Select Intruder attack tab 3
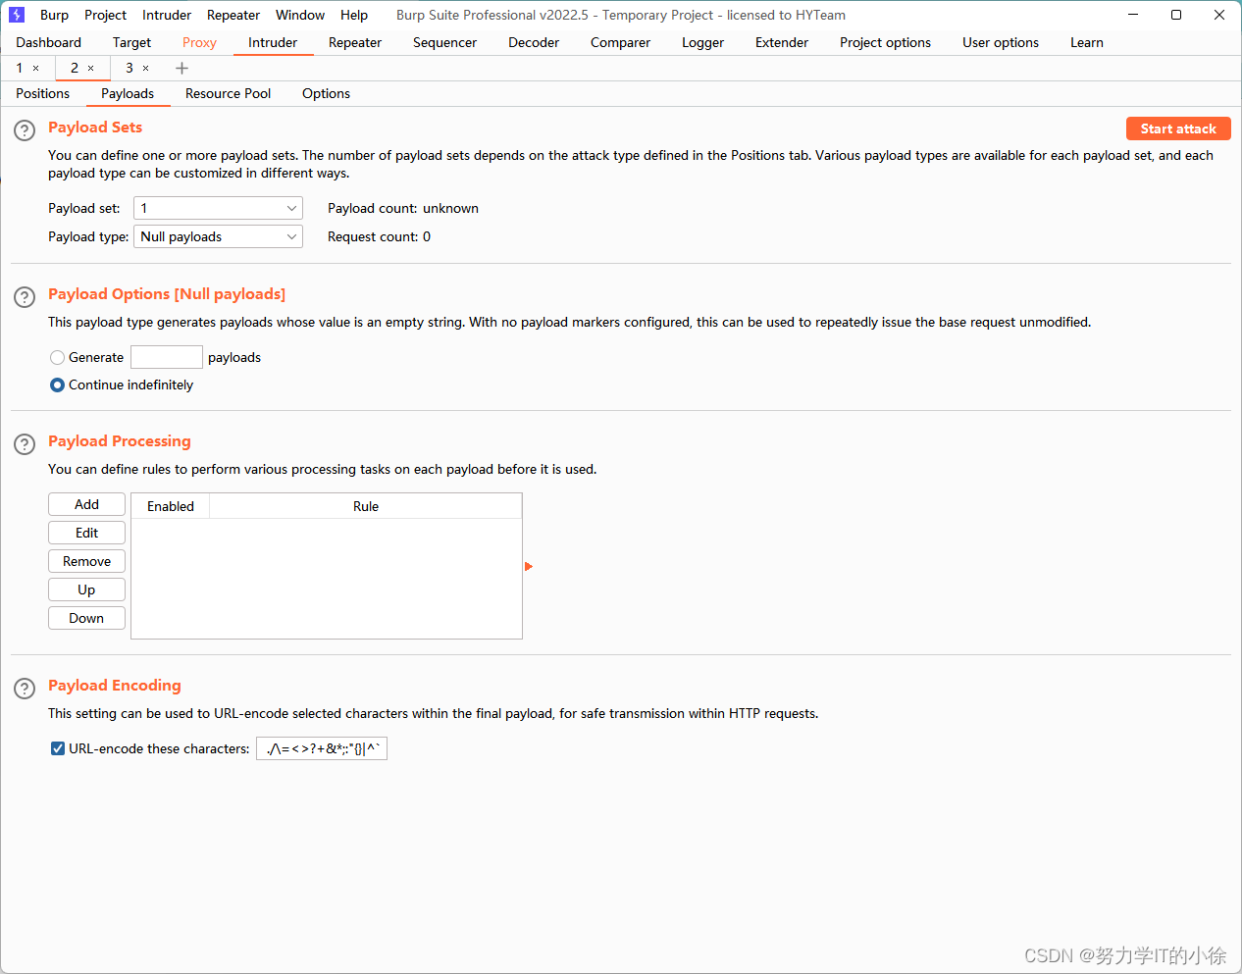This screenshot has height=974, width=1242. coord(129,68)
